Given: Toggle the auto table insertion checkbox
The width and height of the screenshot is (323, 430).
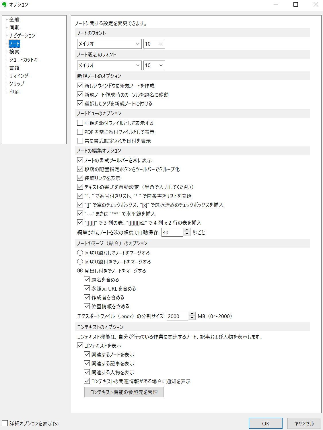Looking at the screenshot, I should coord(80,222).
